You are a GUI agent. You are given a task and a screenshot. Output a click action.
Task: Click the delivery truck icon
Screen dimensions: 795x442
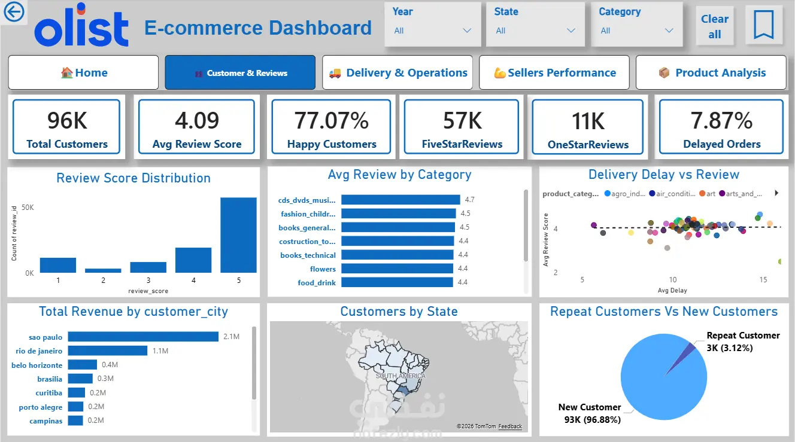coord(335,73)
